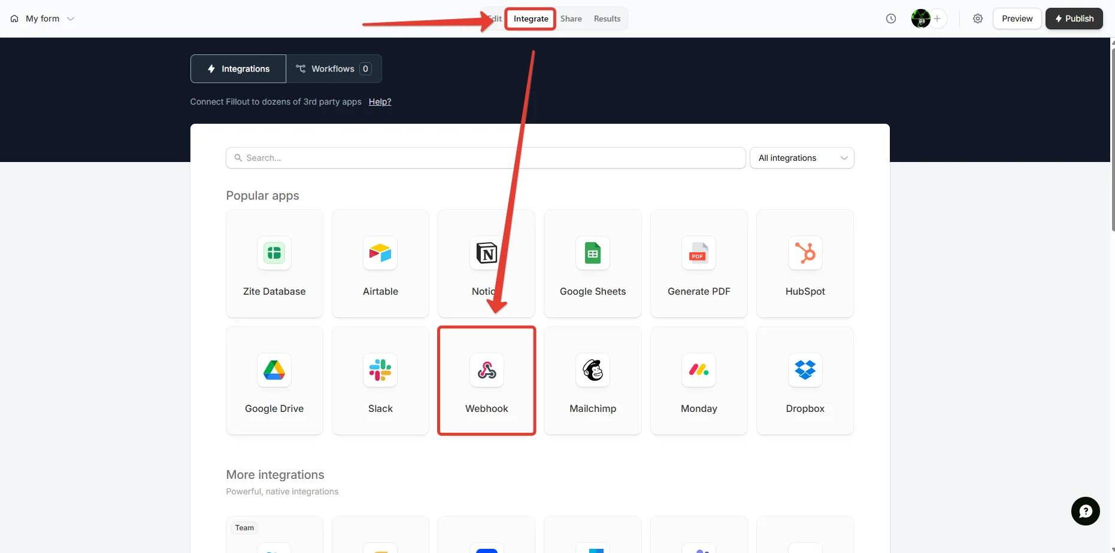Open the revision history clock icon
This screenshot has width=1115, height=553.
point(891,19)
